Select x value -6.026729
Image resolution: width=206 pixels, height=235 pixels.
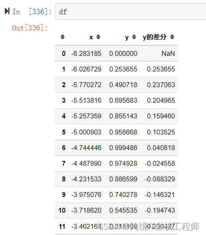(86, 69)
